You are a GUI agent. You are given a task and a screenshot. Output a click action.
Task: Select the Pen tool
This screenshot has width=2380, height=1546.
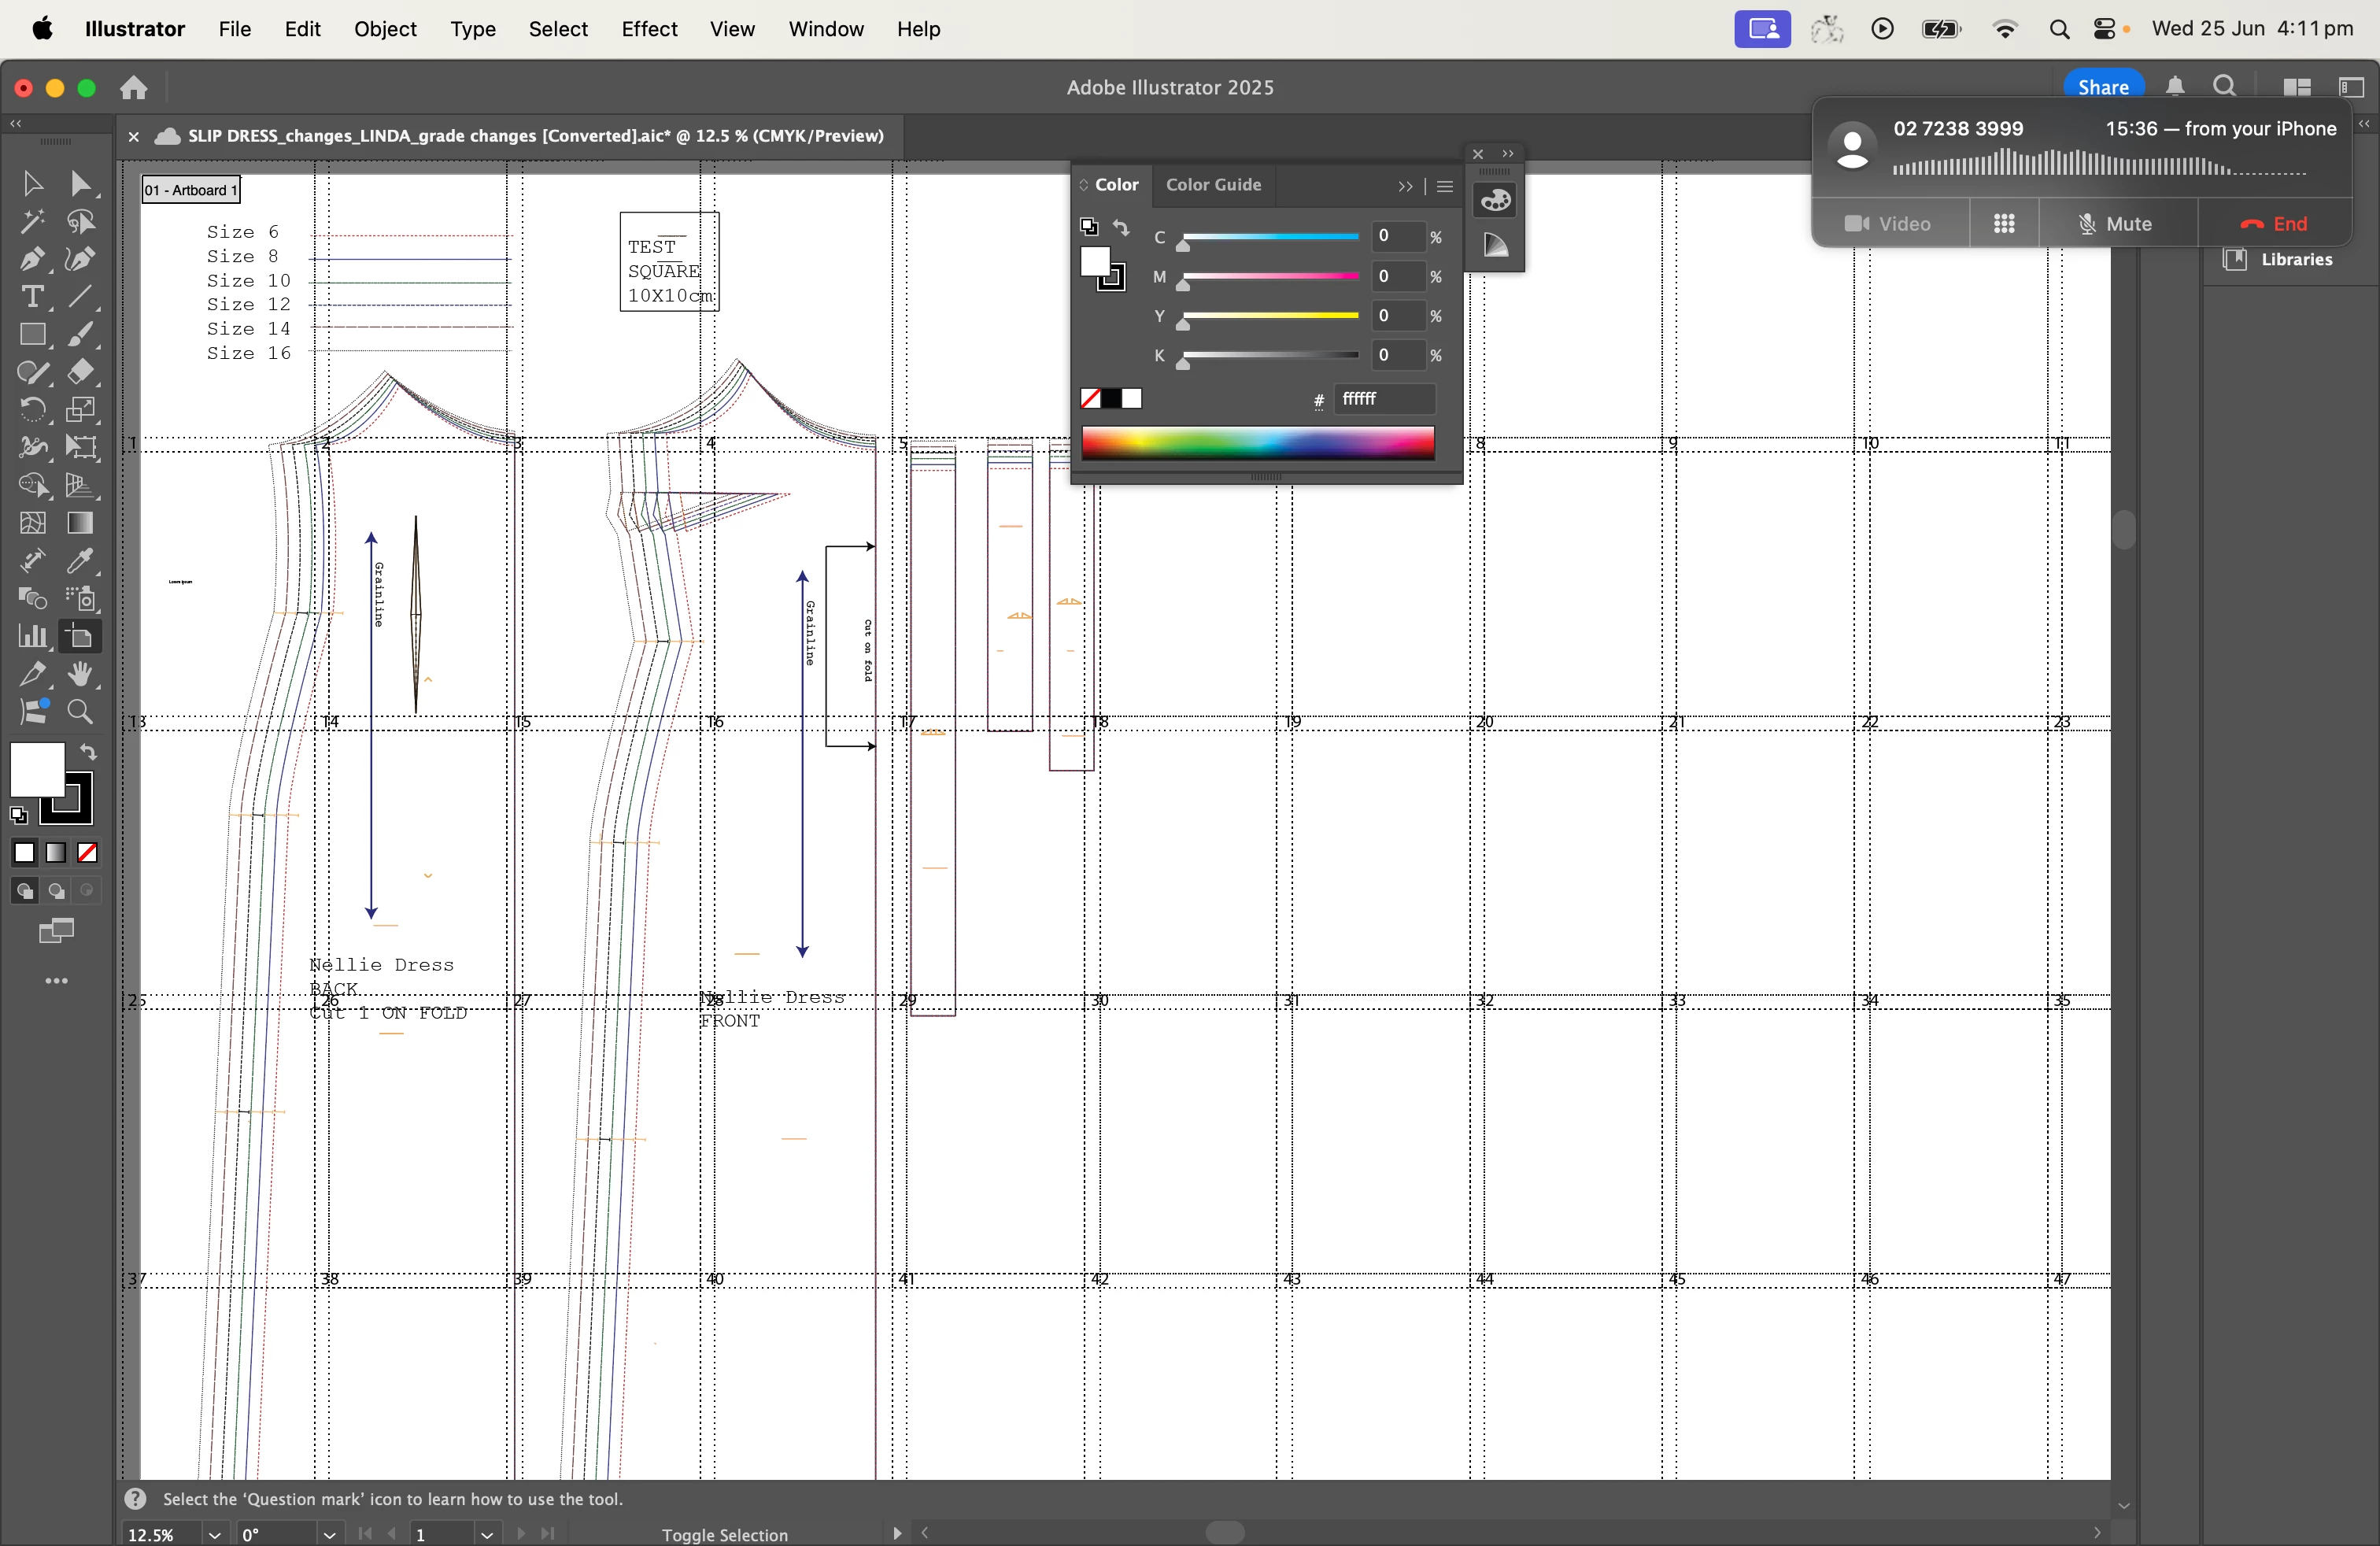[x=31, y=260]
